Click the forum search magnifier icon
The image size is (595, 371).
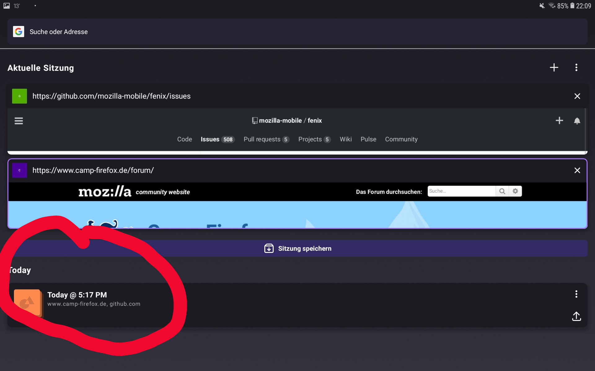pyautogui.click(x=502, y=191)
